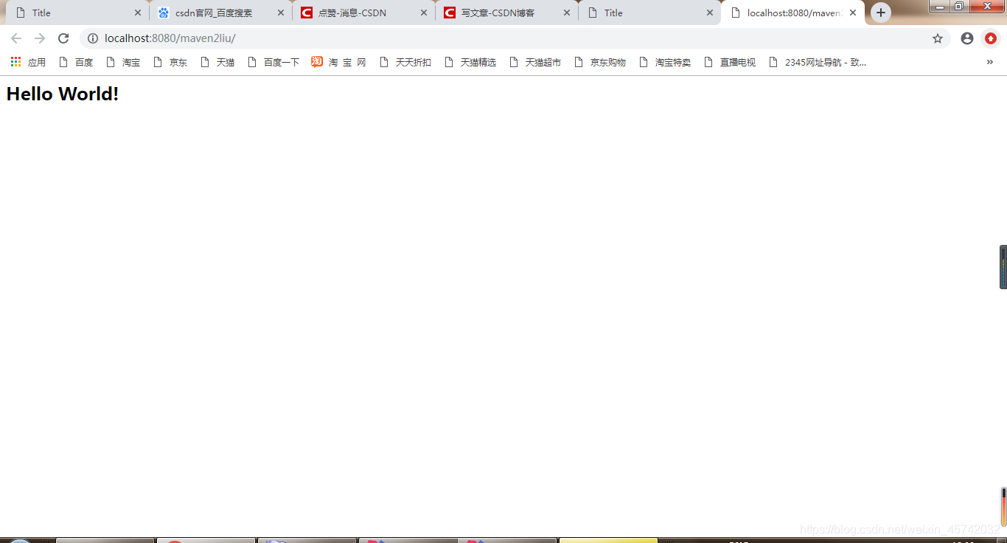Open the 淘宝特卖 bookmark

pyautogui.click(x=665, y=62)
